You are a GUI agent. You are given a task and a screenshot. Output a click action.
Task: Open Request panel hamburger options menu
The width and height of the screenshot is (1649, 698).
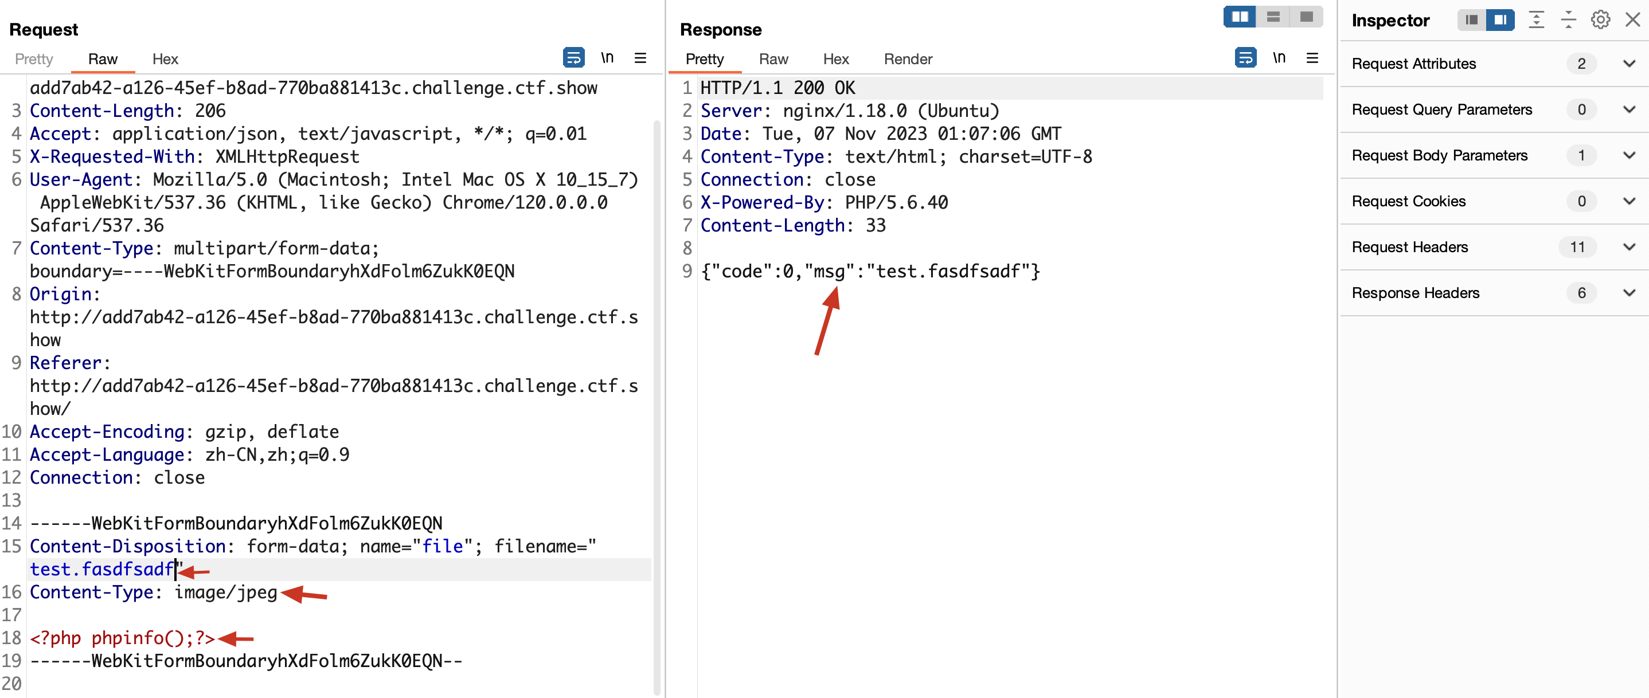(x=640, y=58)
